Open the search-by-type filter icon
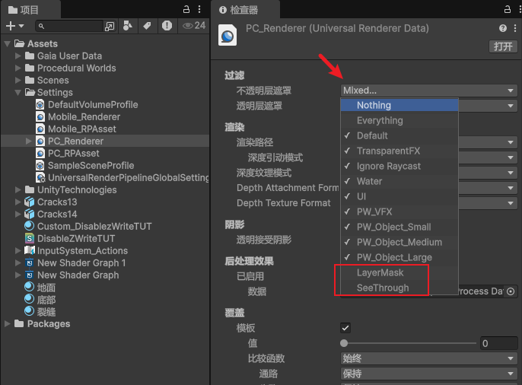The height and width of the screenshot is (385, 522). (128, 26)
